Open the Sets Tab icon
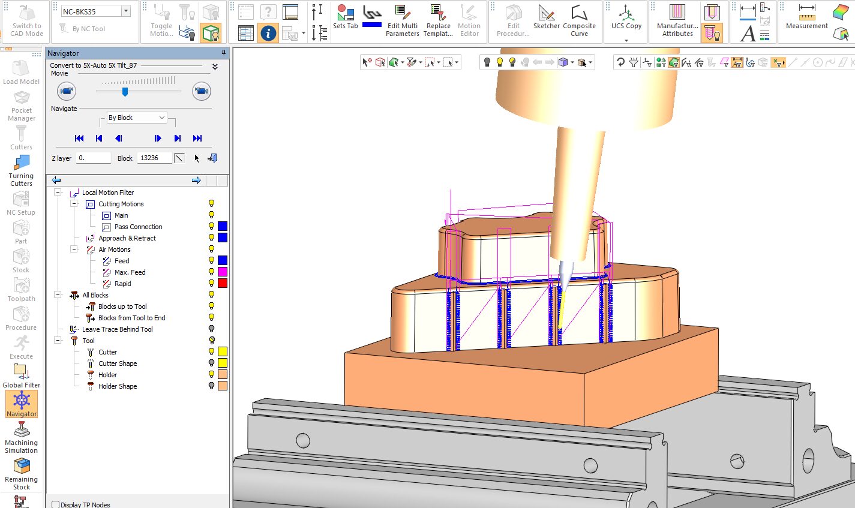The image size is (855, 508). pos(345,17)
